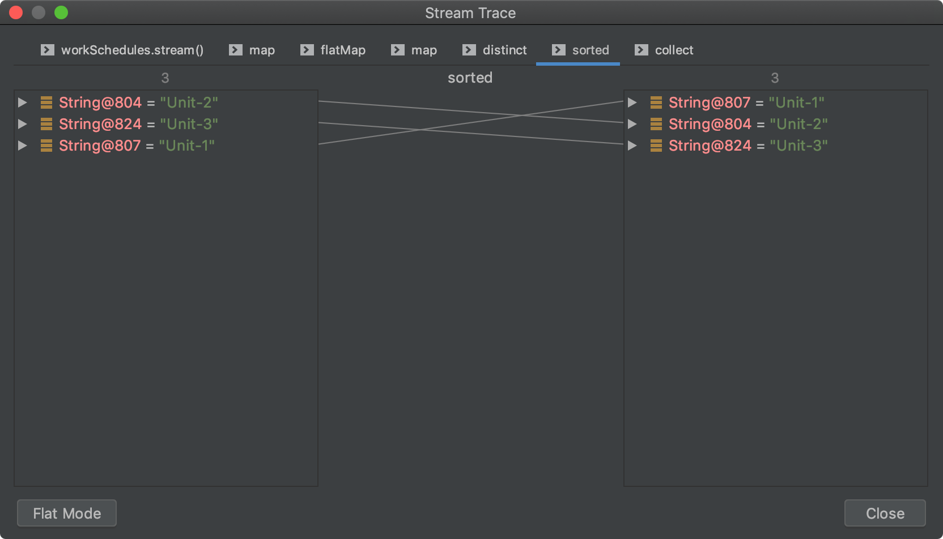
Task: Click the object icon beside right "Unit-3" entry
Action: 656,146
